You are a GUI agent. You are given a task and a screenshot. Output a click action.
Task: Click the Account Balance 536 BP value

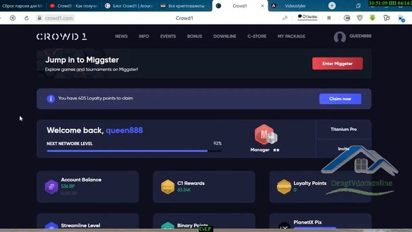tap(68, 186)
